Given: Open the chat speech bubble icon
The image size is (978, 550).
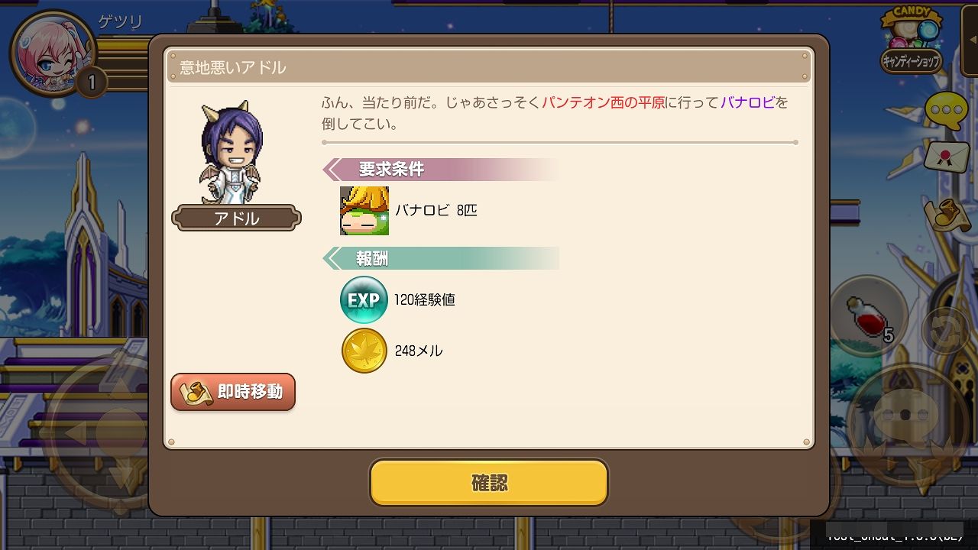Looking at the screenshot, I should coord(947,111).
